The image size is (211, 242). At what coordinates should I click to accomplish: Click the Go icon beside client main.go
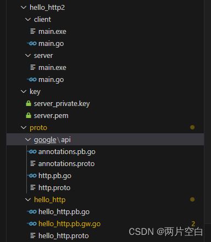click(32, 44)
